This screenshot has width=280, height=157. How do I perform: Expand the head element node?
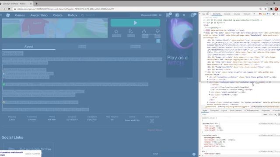click(x=204, y=30)
